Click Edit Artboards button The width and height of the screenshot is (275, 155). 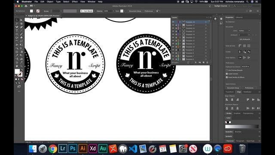(245, 39)
